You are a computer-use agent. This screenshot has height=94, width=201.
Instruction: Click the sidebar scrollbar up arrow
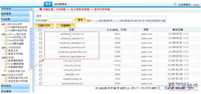pyautogui.click(x=31, y=9)
